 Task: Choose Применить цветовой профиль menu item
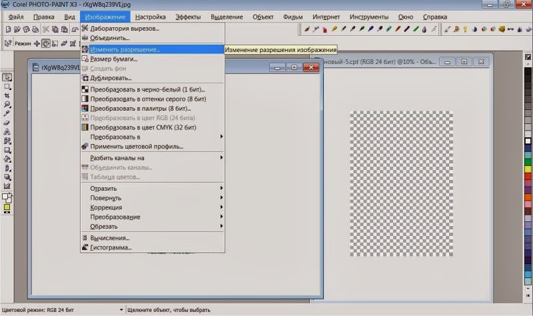click(153, 146)
